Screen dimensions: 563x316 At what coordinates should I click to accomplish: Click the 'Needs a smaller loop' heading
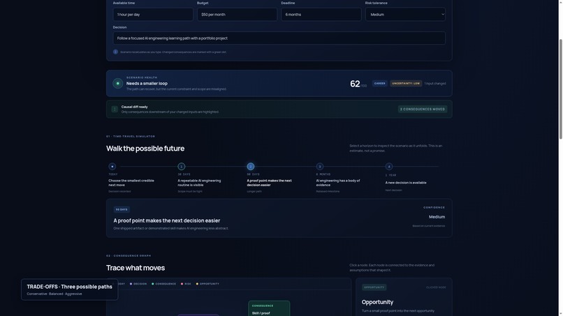tap(147, 83)
